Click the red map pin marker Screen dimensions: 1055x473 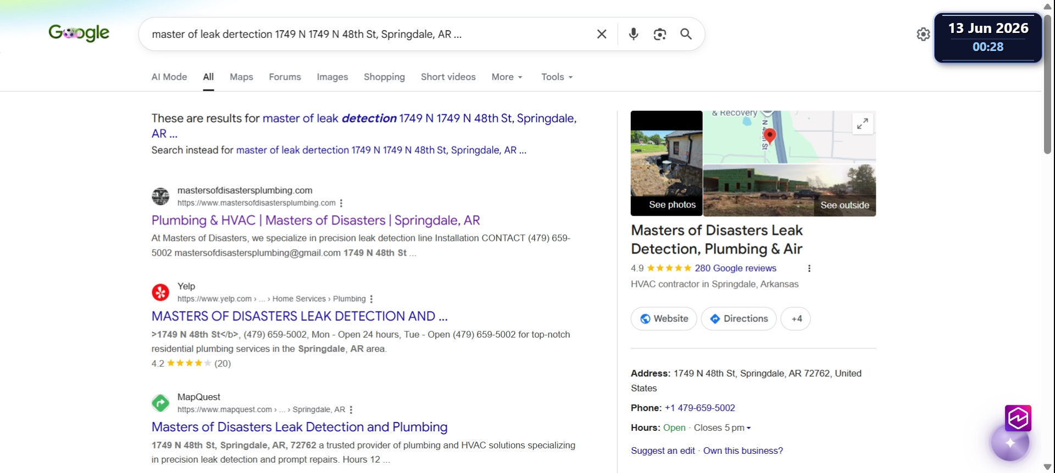point(770,136)
